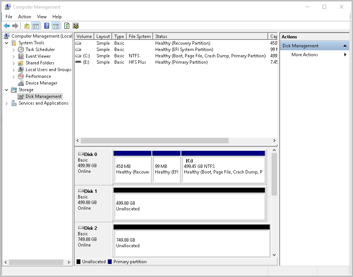Sort volumes by File System column
The width and height of the screenshot is (353, 277).
pyautogui.click(x=139, y=36)
